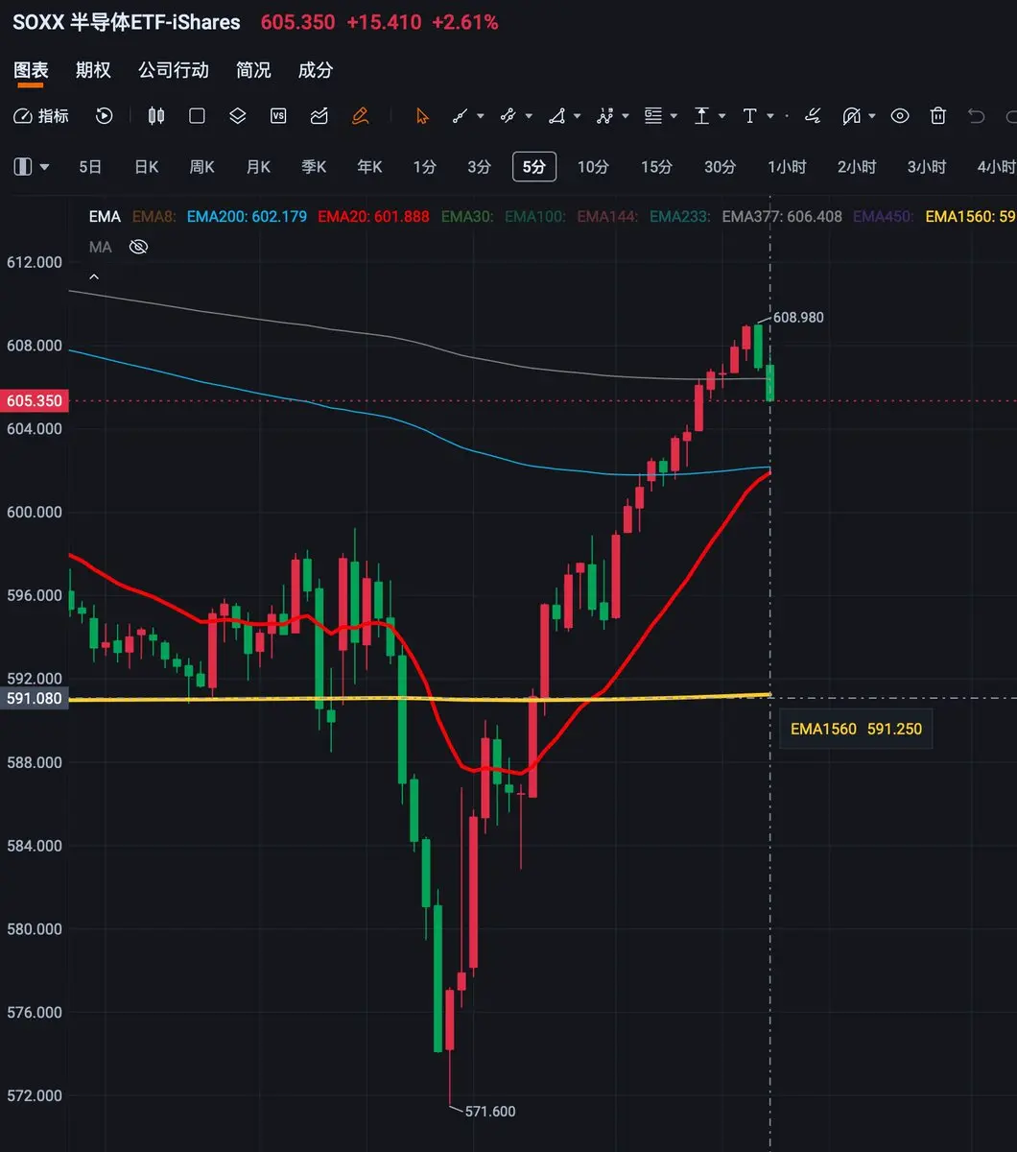Select the orange cursor pointer tool
This screenshot has width=1017, height=1152.
422,116
